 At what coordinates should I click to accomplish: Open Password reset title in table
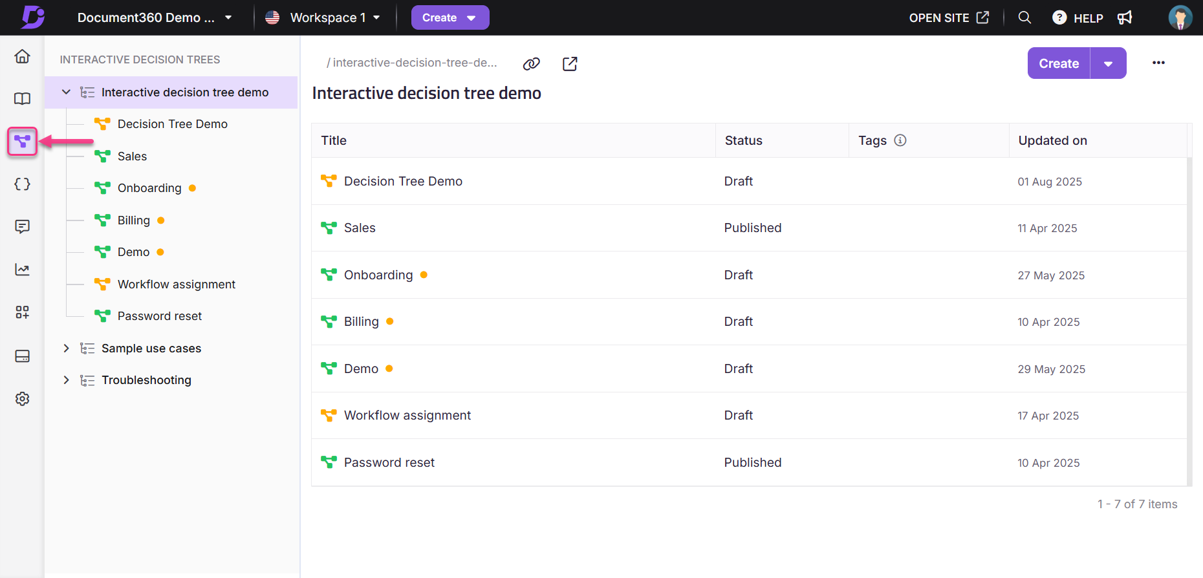point(389,462)
